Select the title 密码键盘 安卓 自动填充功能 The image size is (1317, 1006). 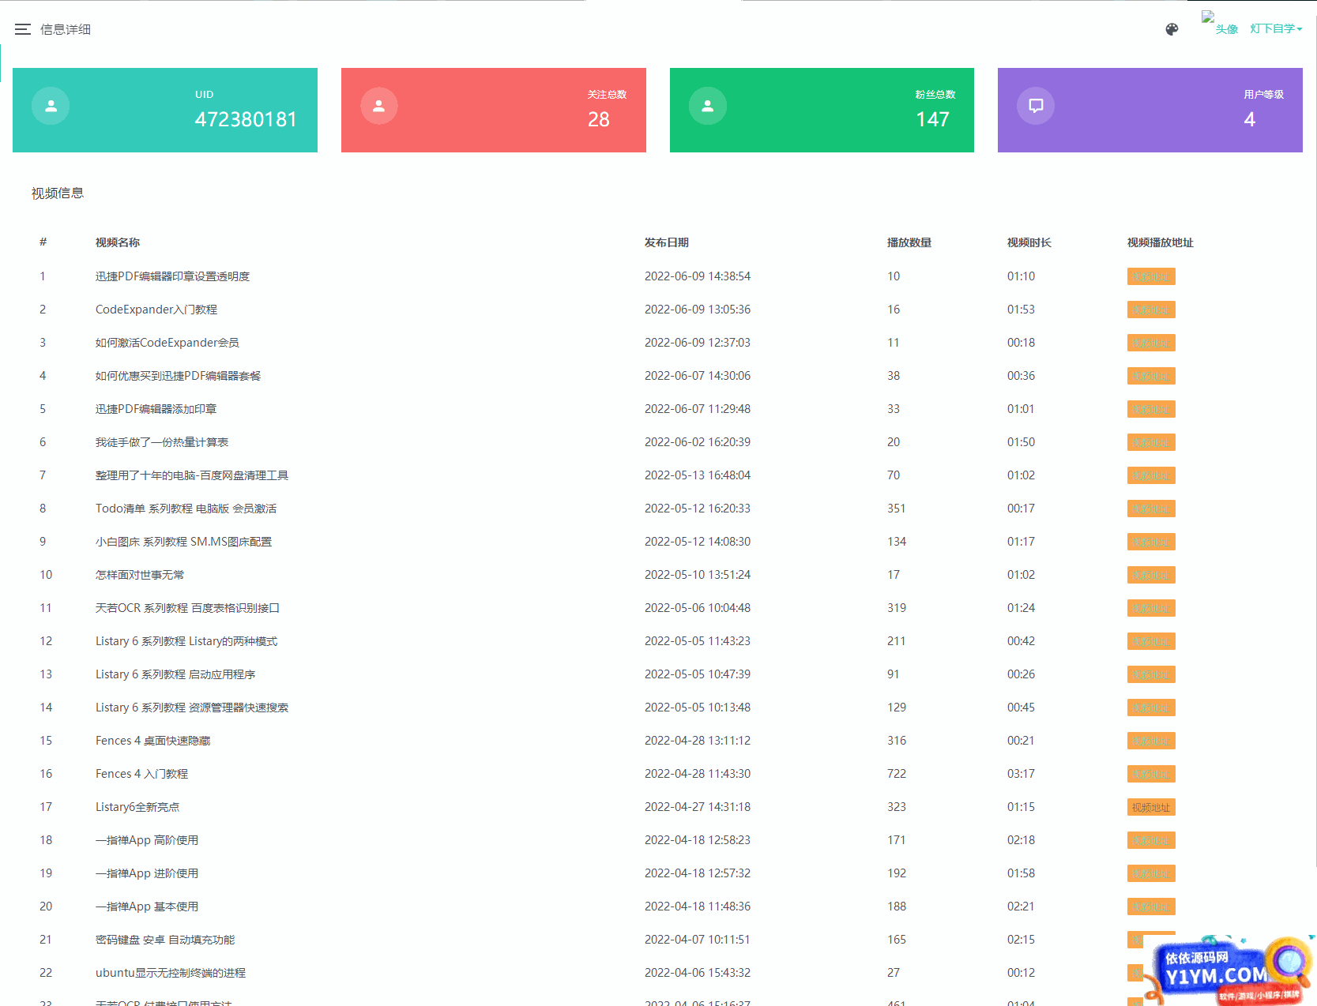click(x=165, y=940)
